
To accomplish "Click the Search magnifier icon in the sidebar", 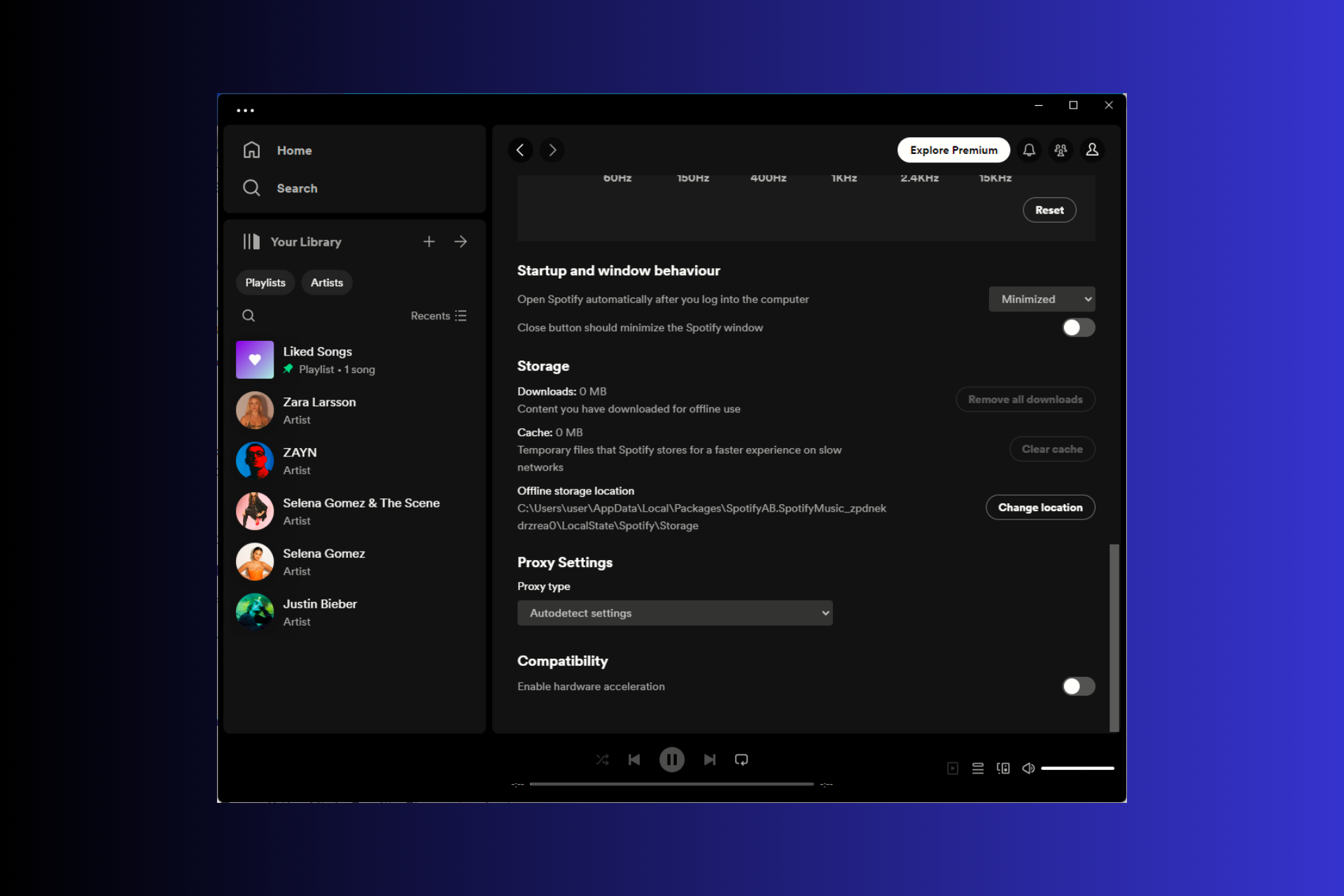I will (251, 188).
